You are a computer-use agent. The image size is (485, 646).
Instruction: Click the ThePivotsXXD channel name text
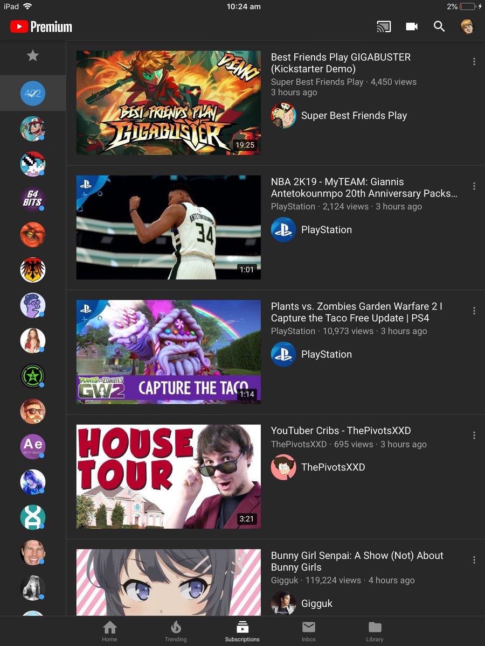point(333,467)
